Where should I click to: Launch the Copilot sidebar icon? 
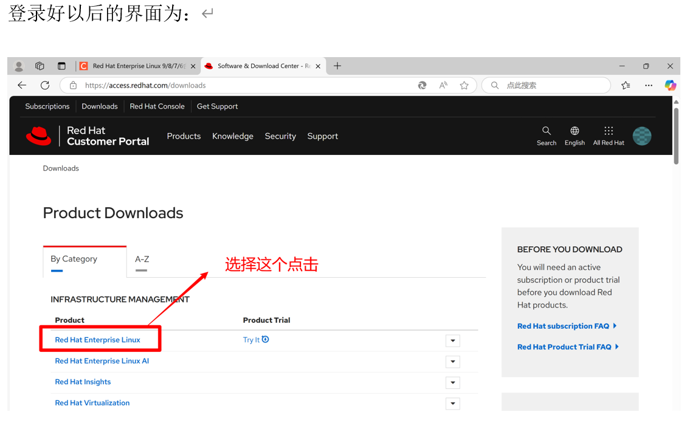670,86
